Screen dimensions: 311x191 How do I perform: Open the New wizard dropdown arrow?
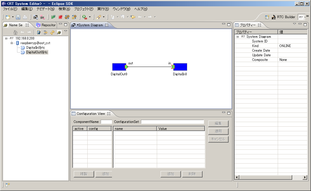(x=13, y=17)
